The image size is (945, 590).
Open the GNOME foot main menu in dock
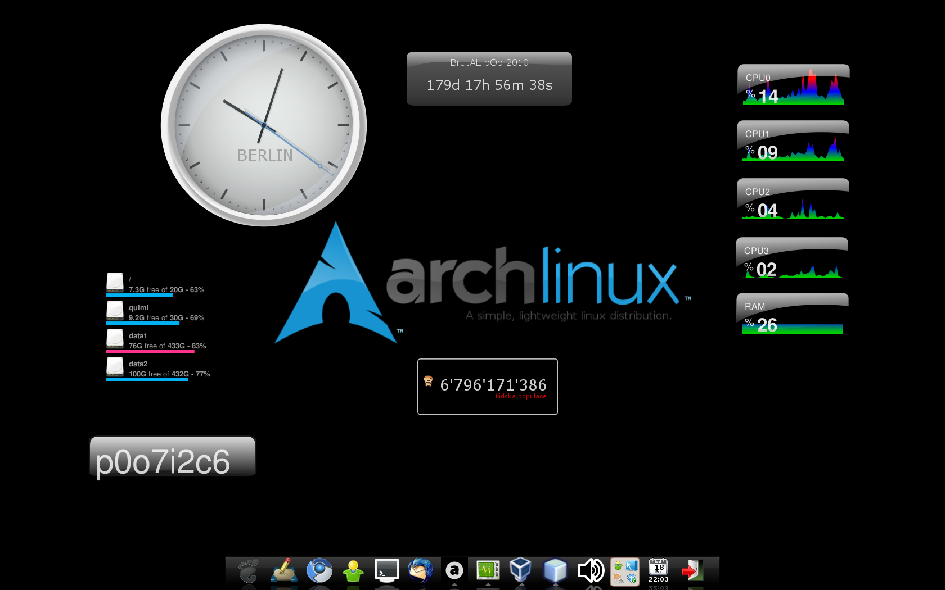[x=248, y=571]
